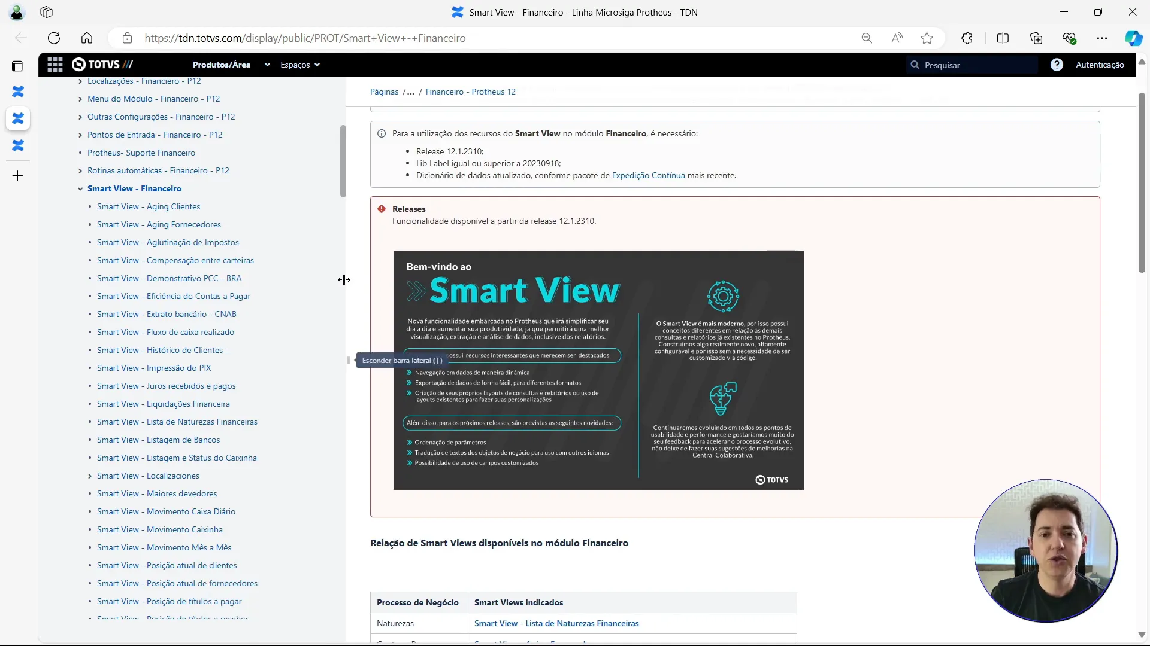1150x646 pixels.
Task: Open the browser profile icon
Action: coord(17,12)
